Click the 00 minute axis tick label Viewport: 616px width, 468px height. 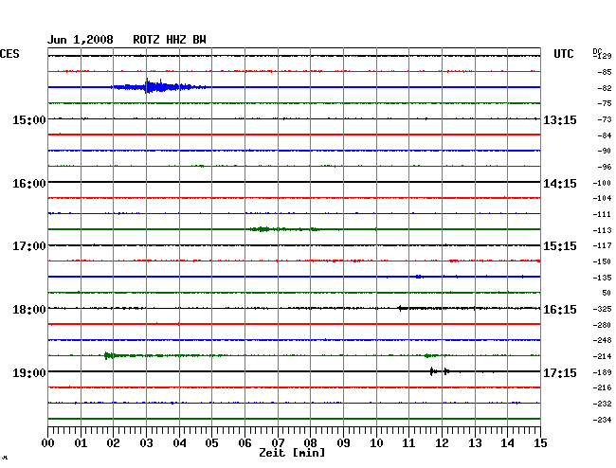click(x=48, y=442)
